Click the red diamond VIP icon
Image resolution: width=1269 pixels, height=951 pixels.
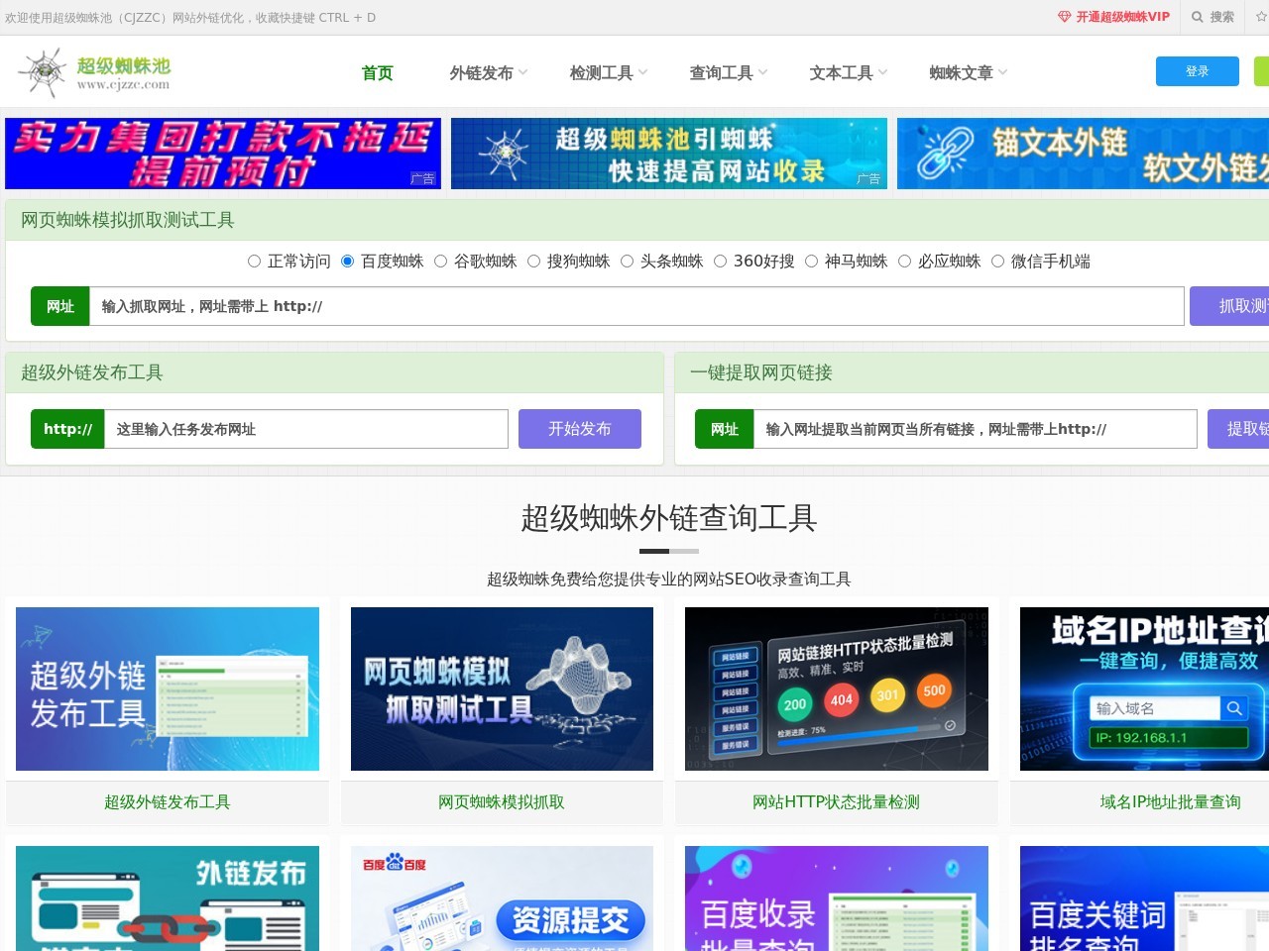click(1062, 17)
